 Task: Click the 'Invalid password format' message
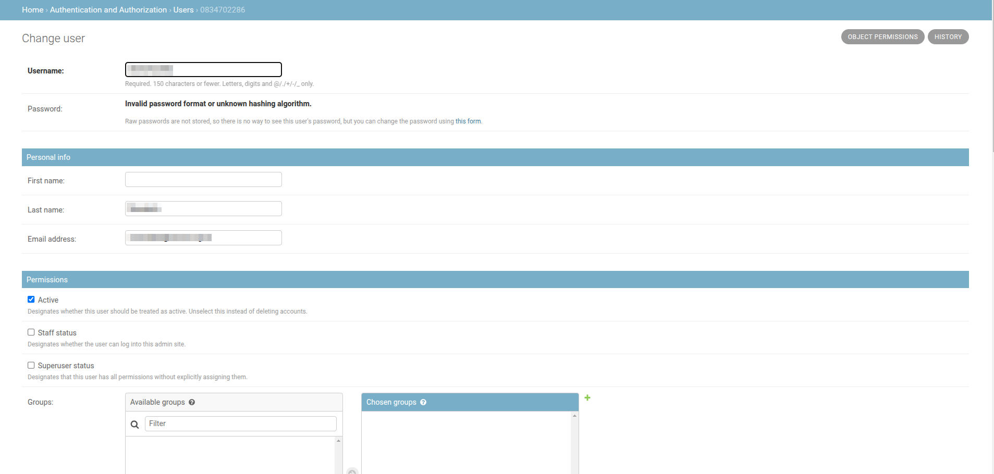218,104
